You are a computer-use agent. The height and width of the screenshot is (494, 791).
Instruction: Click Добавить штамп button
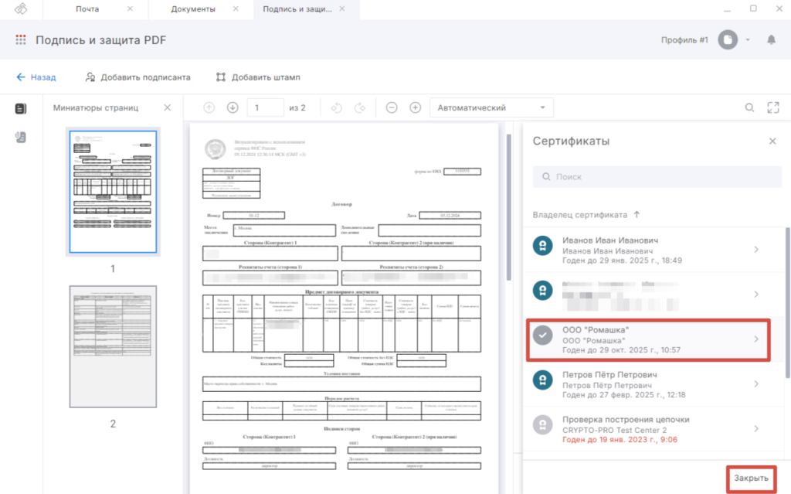click(258, 77)
